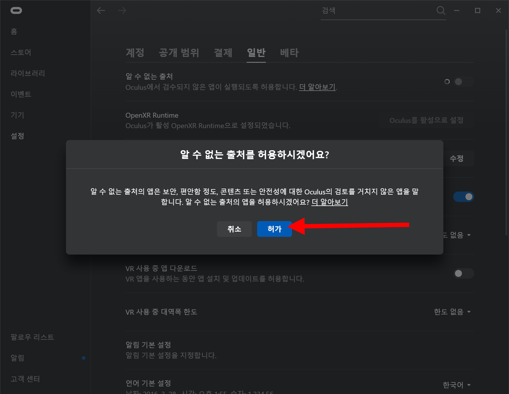
Task: Click the 허가 button in dialog
Action: click(x=275, y=229)
